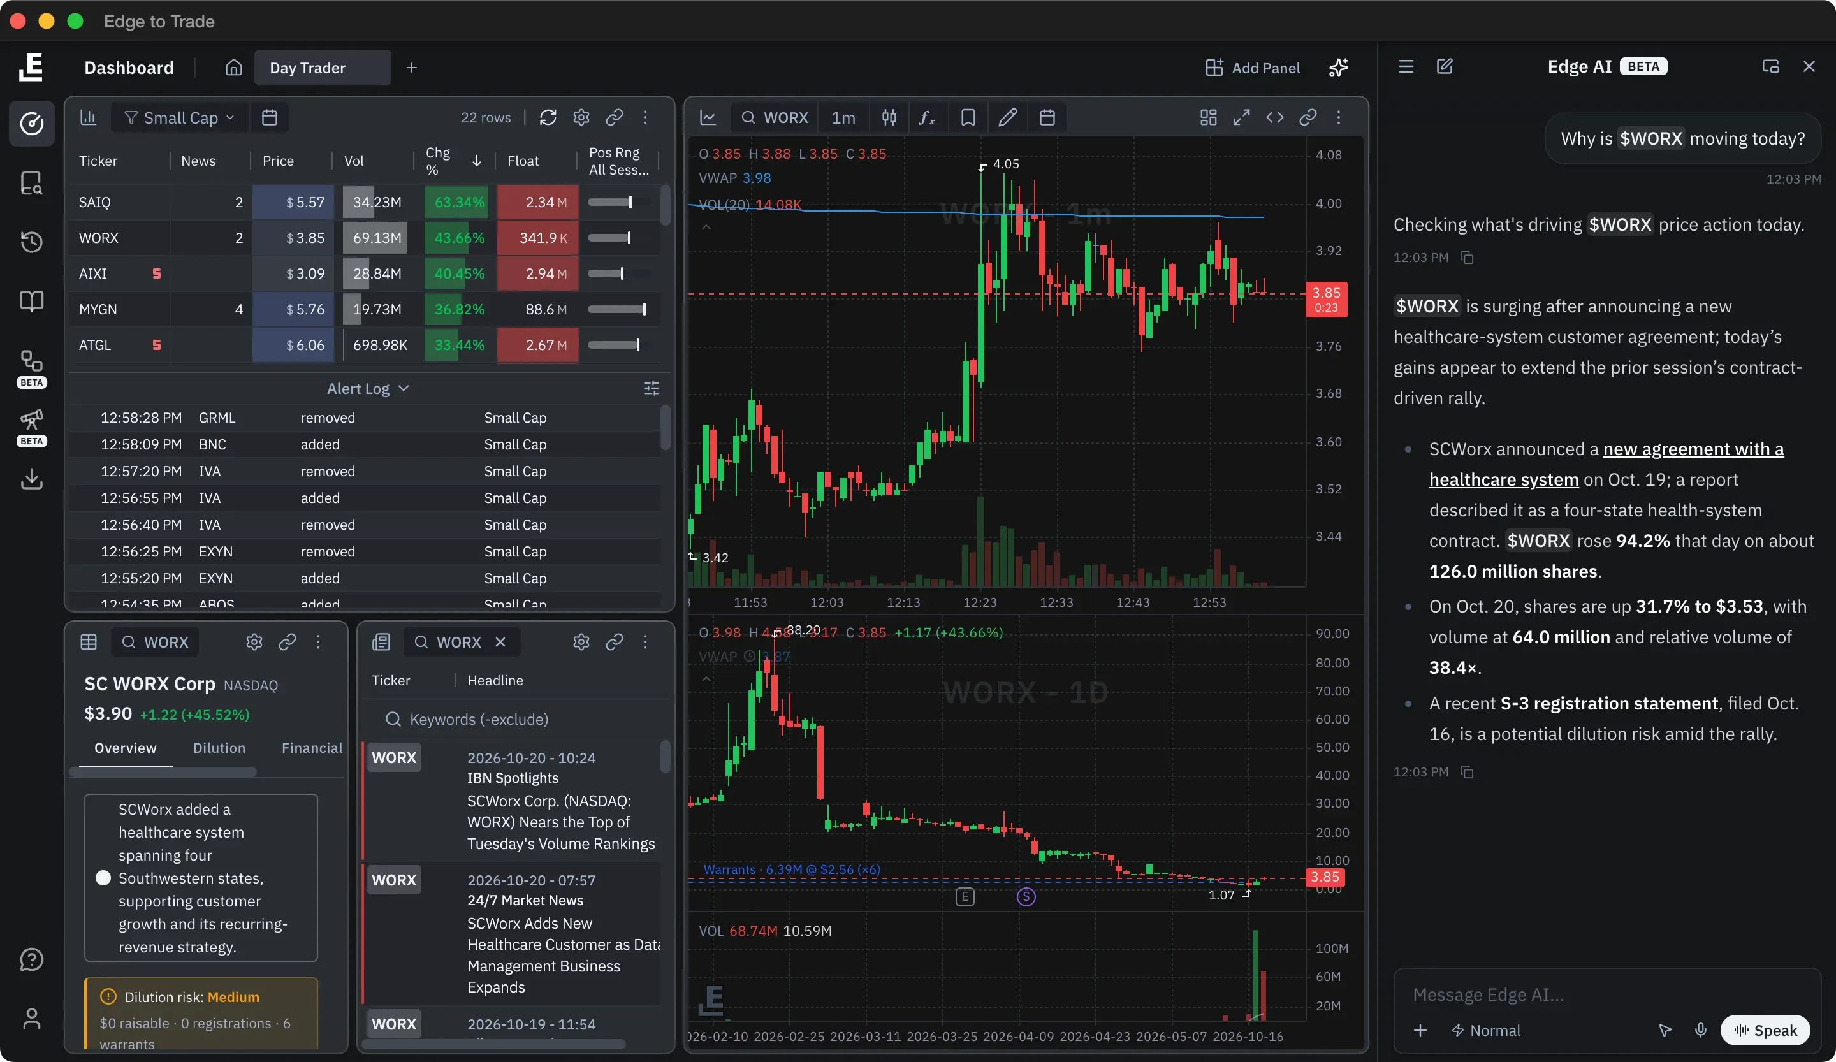
Task: Open Alert Log filter settings icon
Action: click(652, 388)
